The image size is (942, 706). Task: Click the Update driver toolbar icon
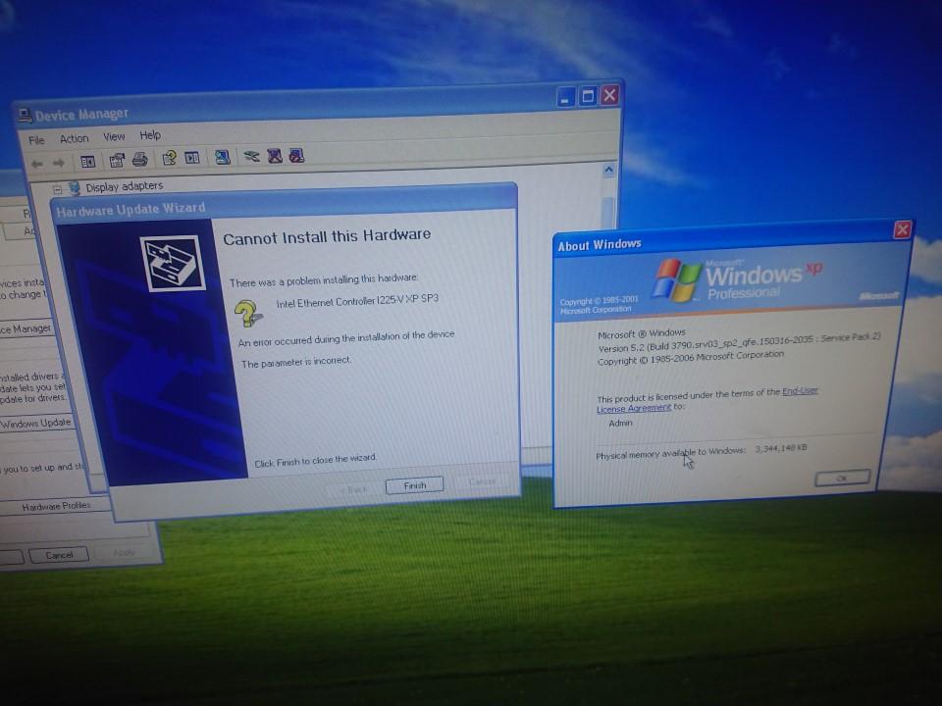(x=251, y=157)
